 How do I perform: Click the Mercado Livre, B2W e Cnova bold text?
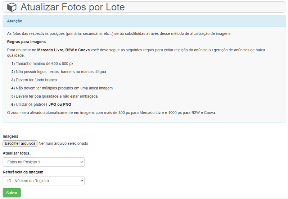(x=64, y=50)
